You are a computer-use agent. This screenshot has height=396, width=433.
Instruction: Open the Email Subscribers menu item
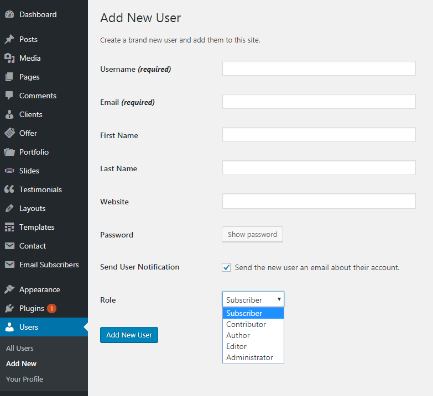click(x=44, y=265)
